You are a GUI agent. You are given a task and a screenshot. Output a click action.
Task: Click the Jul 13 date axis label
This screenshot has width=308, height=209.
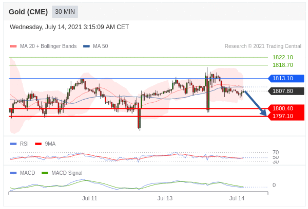(x=165, y=198)
